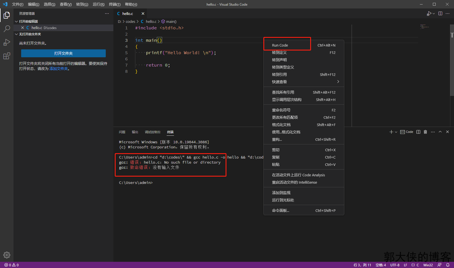Close the terminal panel
Screen dimensions: 454x268
tap(448, 132)
